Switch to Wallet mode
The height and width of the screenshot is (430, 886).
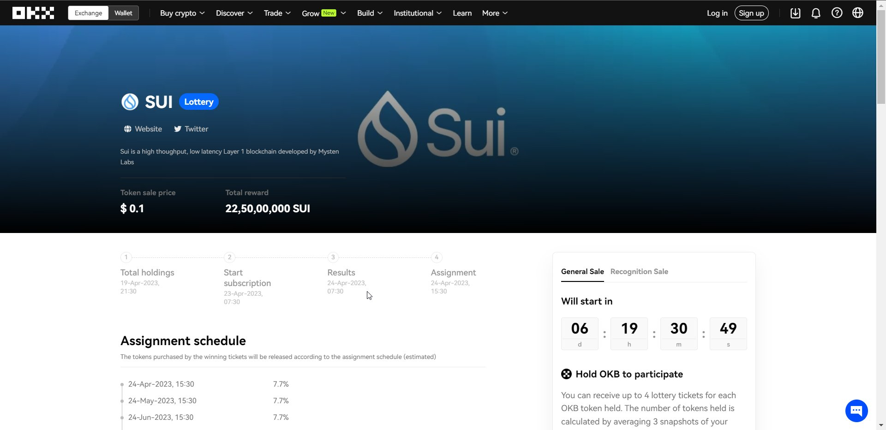point(123,13)
